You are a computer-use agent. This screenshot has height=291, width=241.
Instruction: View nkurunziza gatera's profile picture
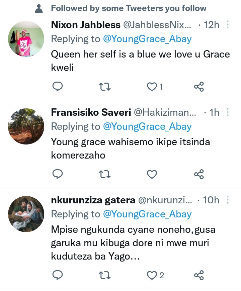26,214
